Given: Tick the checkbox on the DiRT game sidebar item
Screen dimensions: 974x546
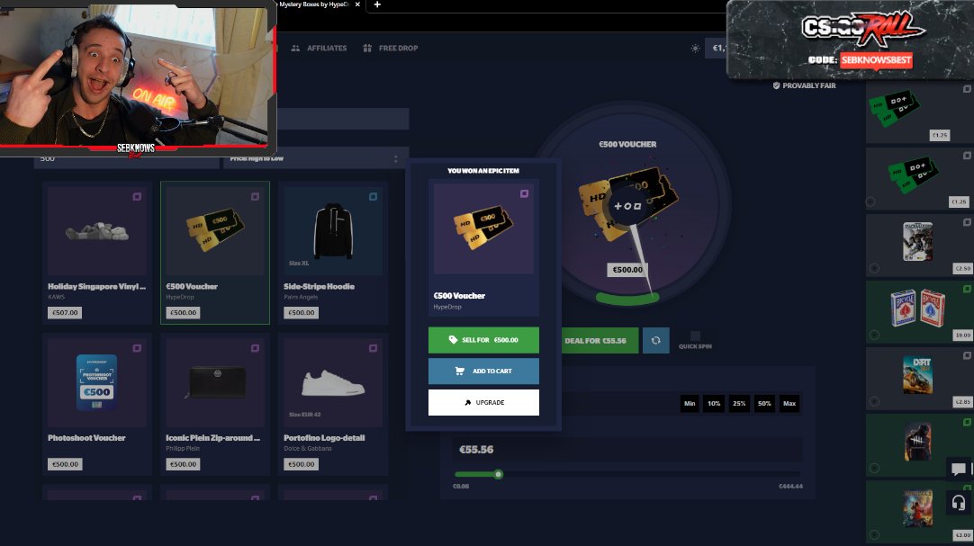Looking at the screenshot, I should tap(967, 355).
